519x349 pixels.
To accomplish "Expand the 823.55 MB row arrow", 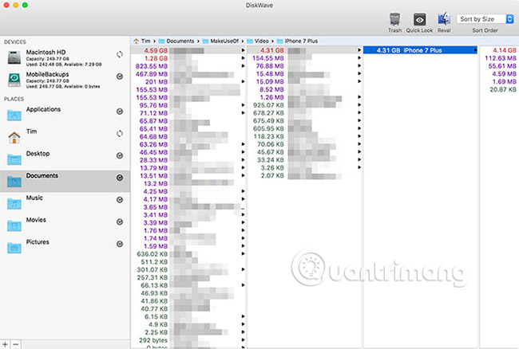I will point(243,66).
